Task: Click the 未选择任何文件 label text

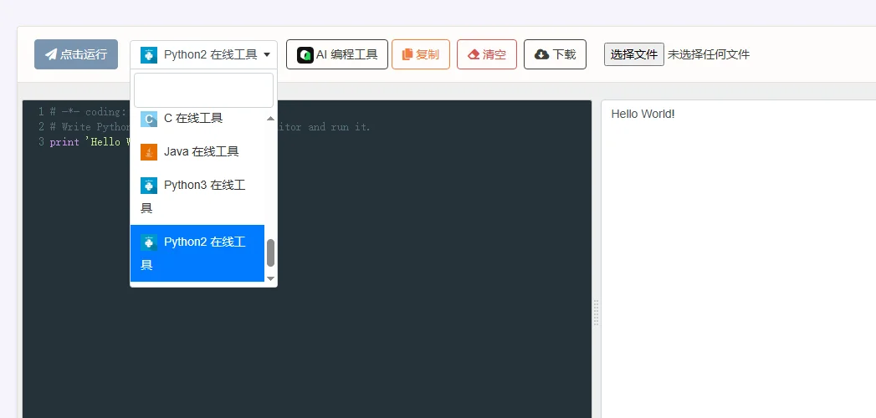Action: pyautogui.click(x=709, y=54)
